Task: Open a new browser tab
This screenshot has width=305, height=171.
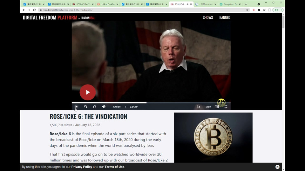Action: (246, 4)
